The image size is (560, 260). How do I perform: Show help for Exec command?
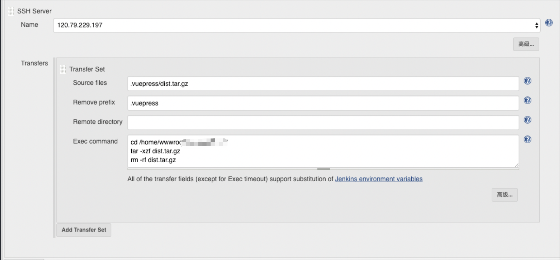[x=527, y=140]
